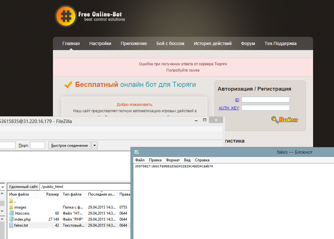334x239 pixels.
Task: Select the index.php file name
Action: pos(22,219)
